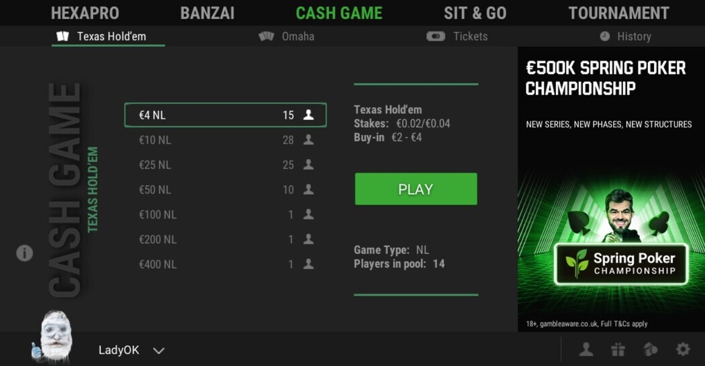The width and height of the screenshot is (705, 366).
Task: Open the SIT & GO tab
Action: click(x=475, y=13)
